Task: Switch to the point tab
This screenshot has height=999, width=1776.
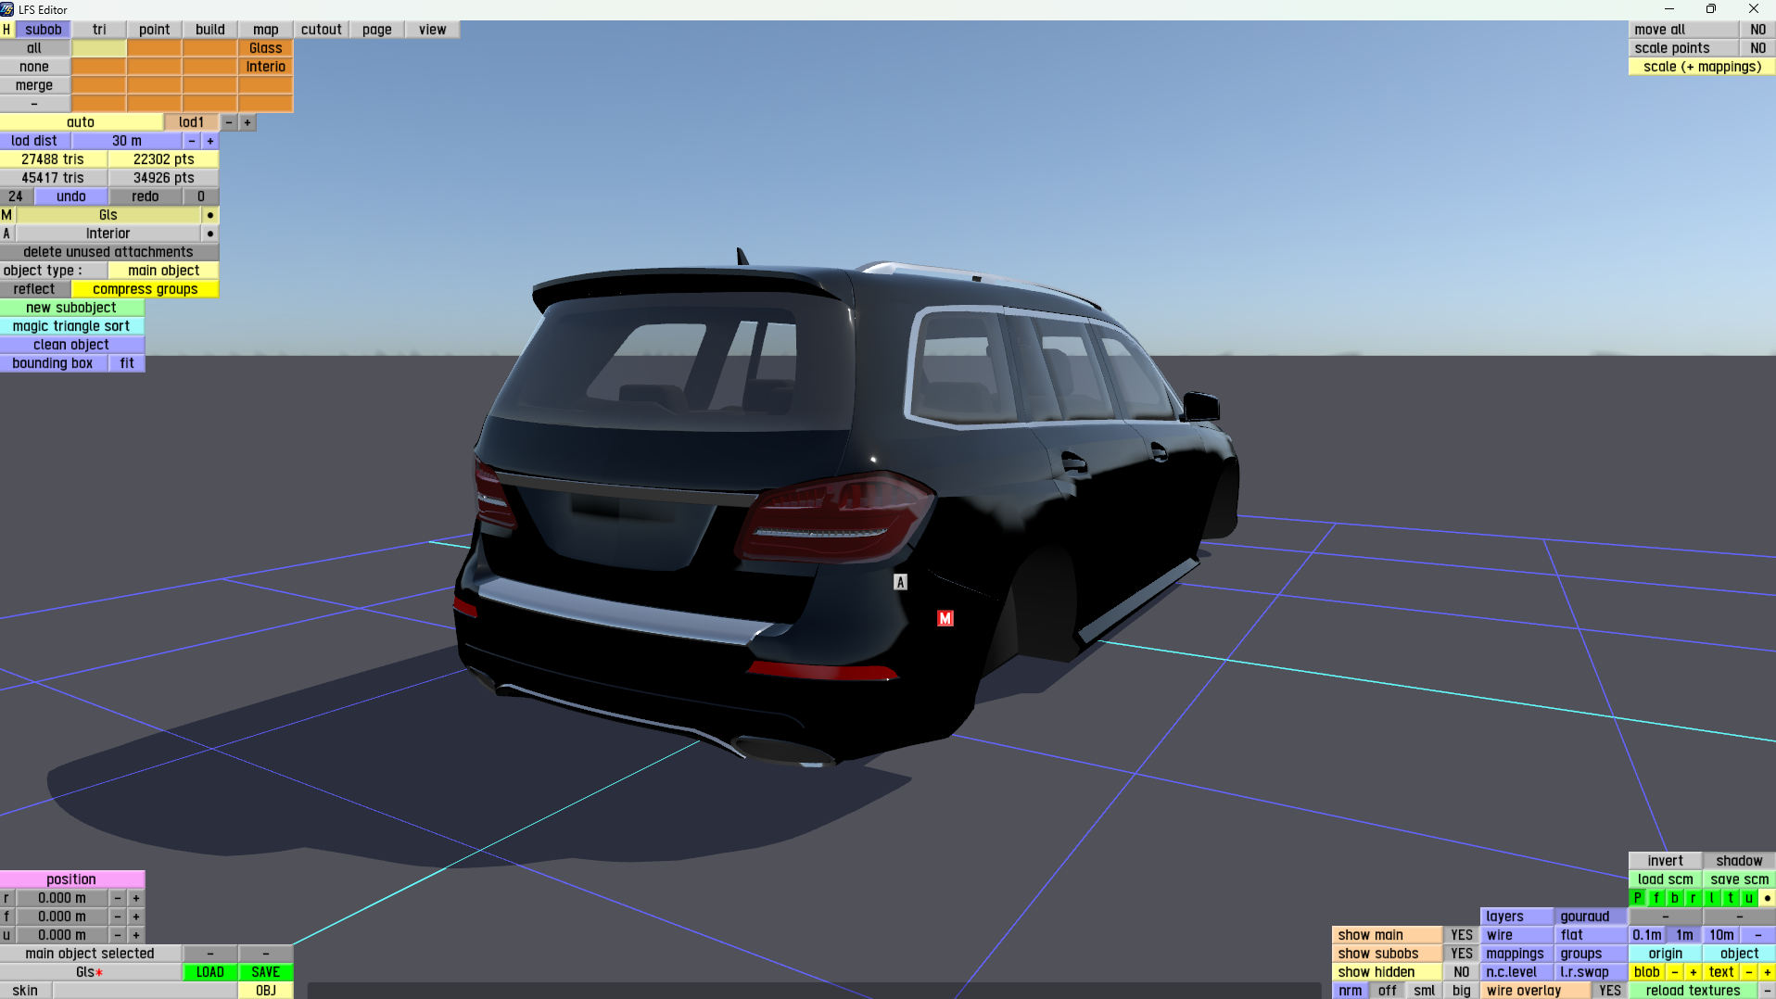Action: [155, 30]
